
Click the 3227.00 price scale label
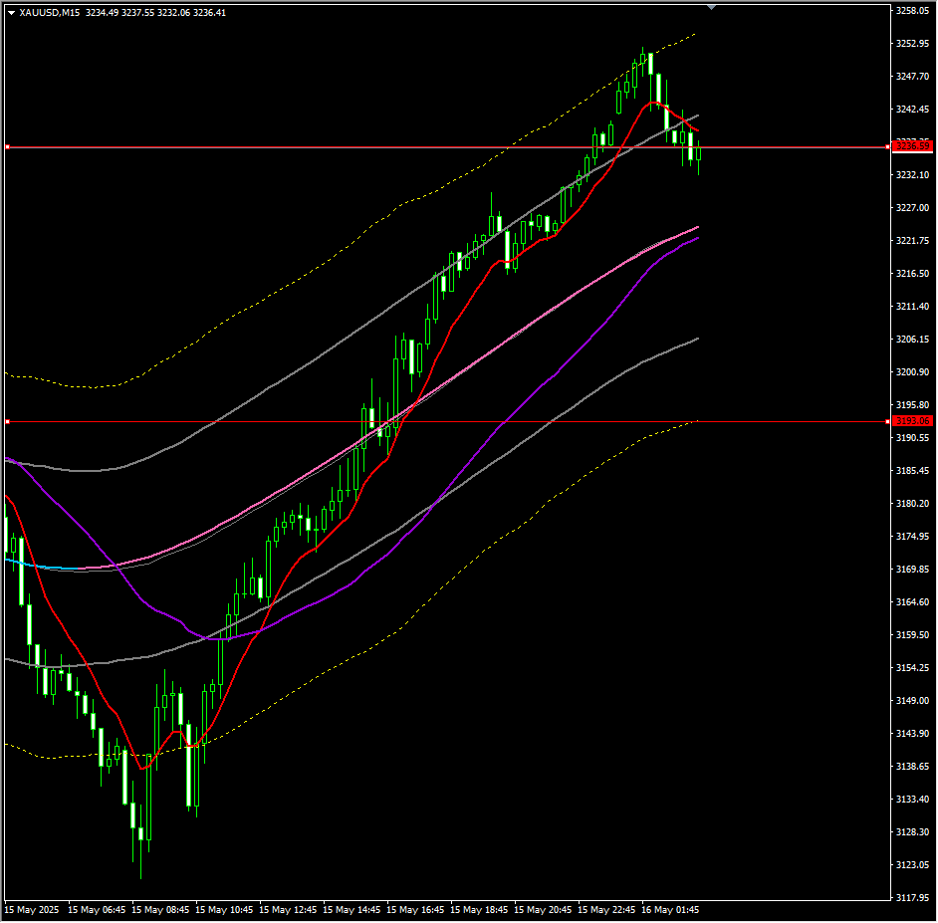click(x=912, y=208)
